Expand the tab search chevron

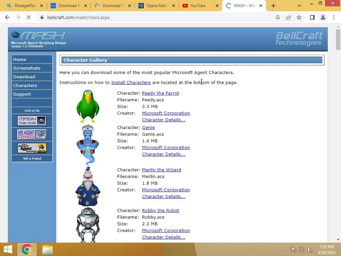pos(299,6)
